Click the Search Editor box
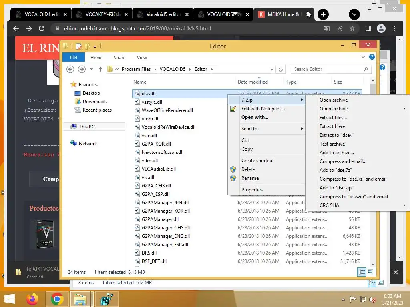This screenshot has width=410, height=307. pos(331,69)
